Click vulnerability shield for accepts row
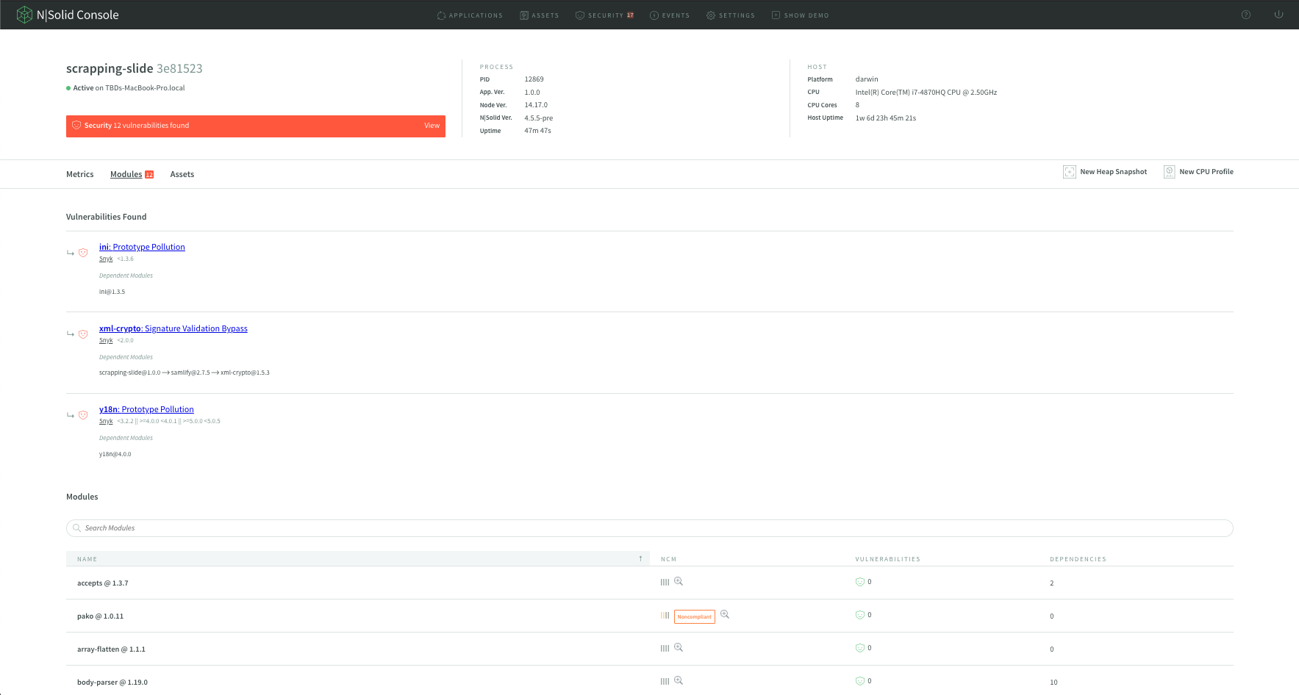1299x695 pixels. click(x=859, y=582)
